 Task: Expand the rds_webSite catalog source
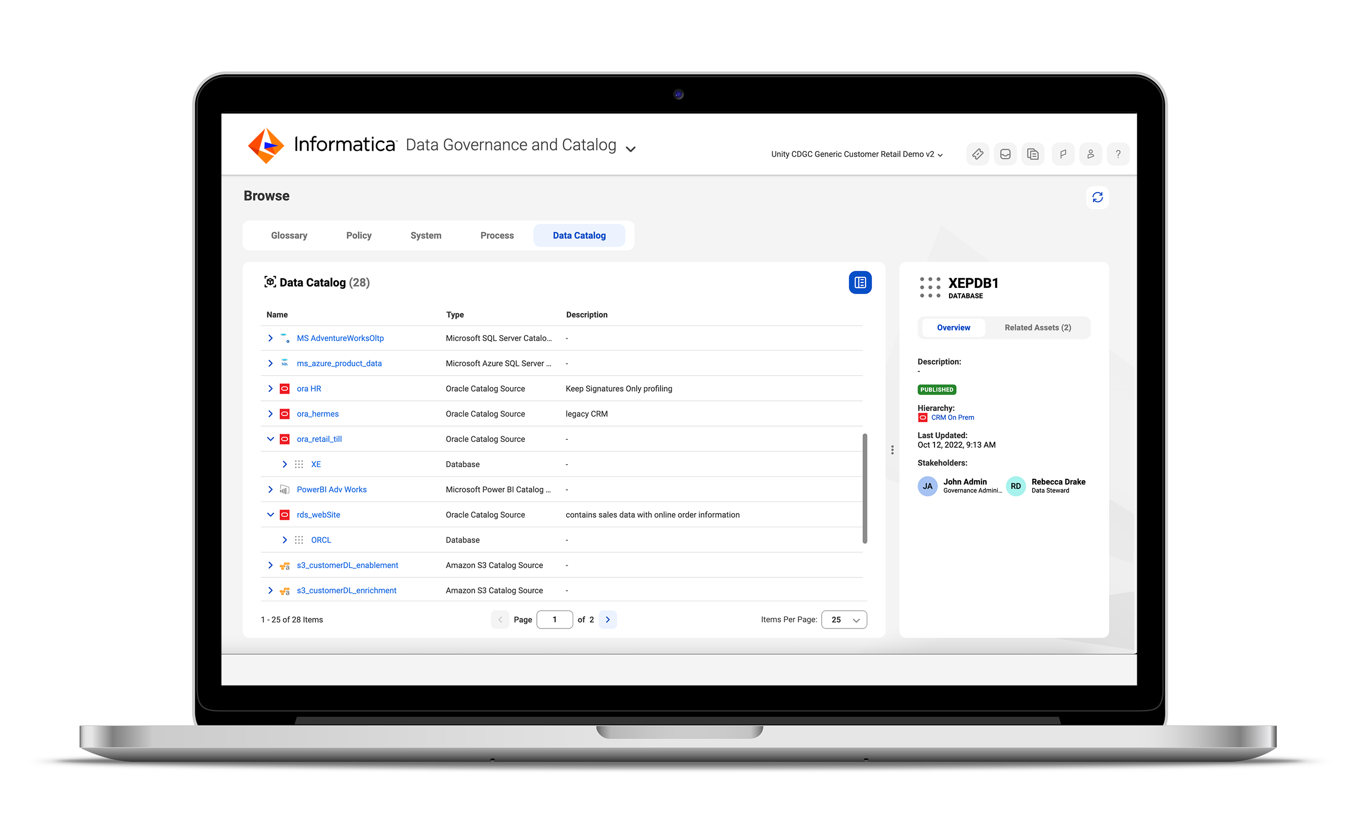271,514
